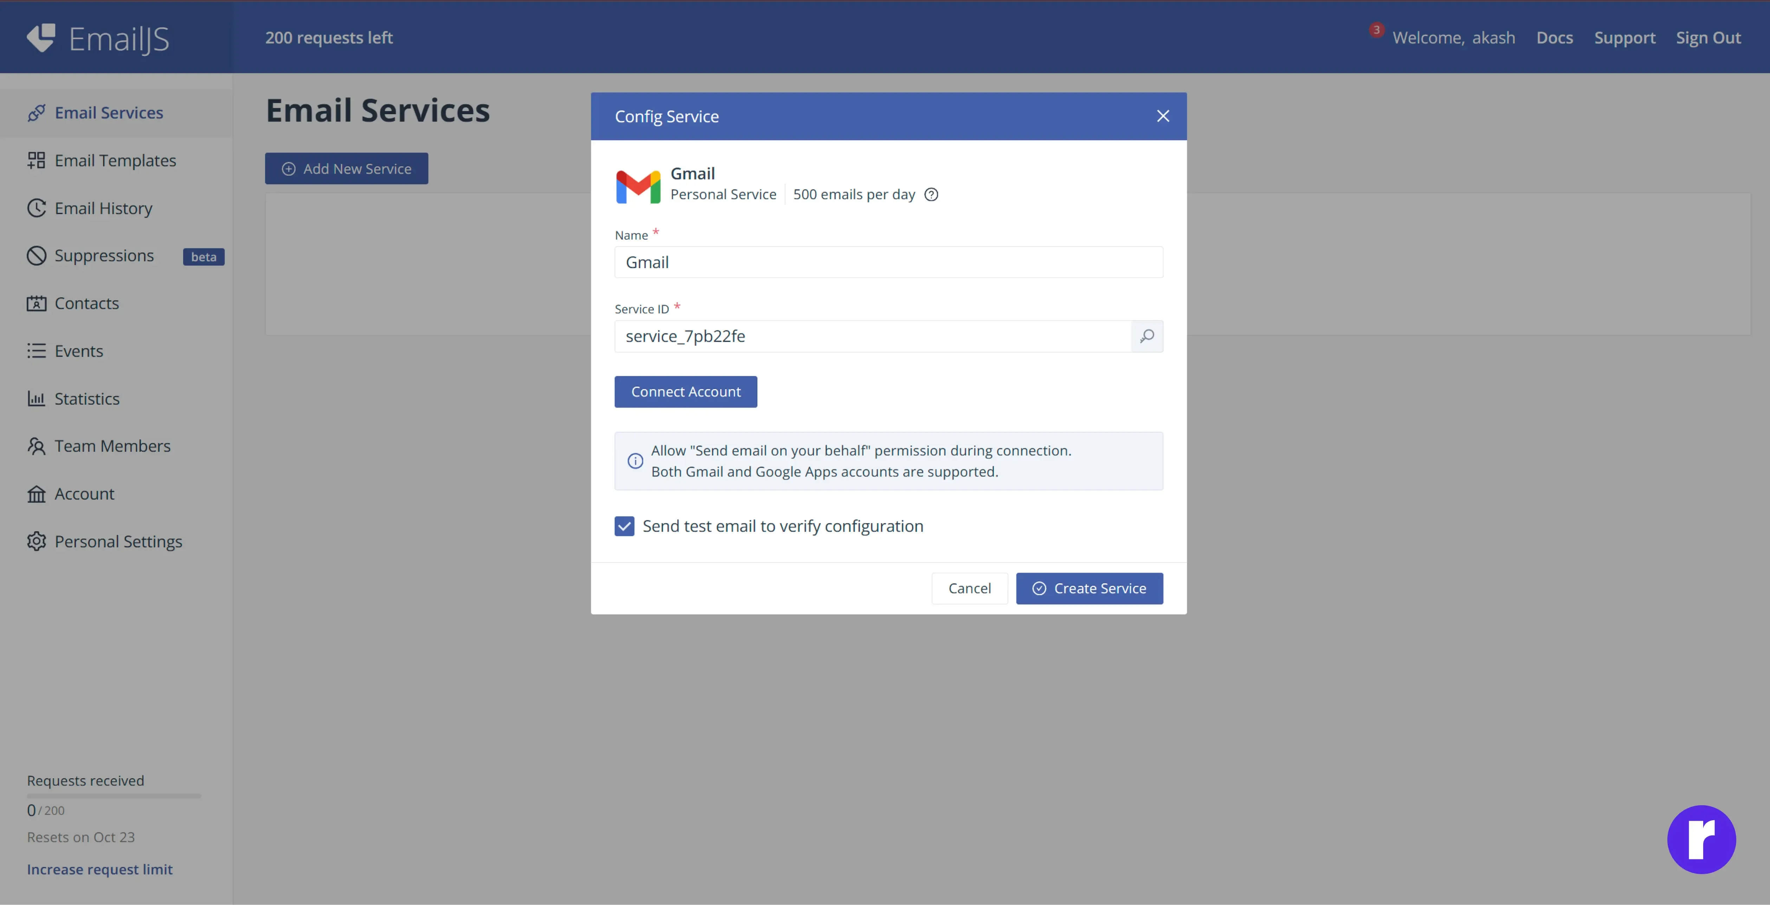Image resolution: width=1770 pixels, height=905 pixels.
Task: Click Sign Out
Action: [1708, 38]
